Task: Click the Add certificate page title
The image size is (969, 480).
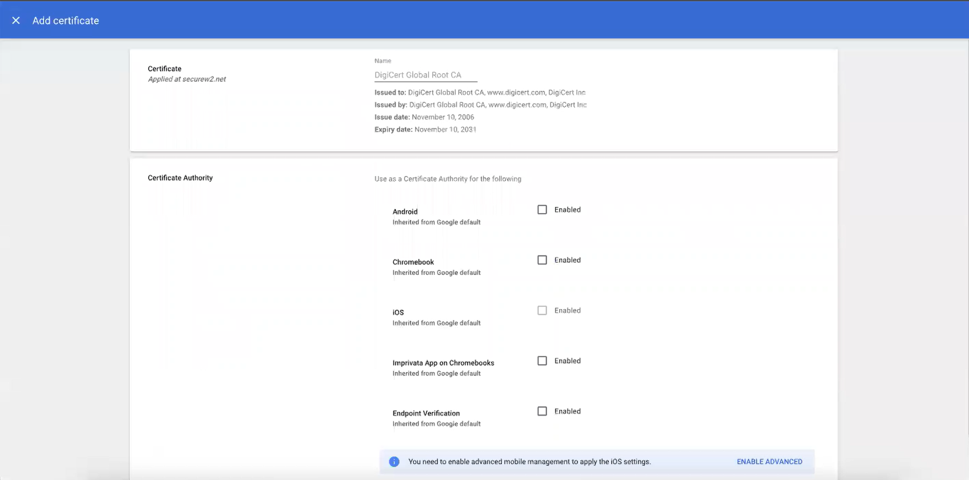Action: (x=66, y=21)
